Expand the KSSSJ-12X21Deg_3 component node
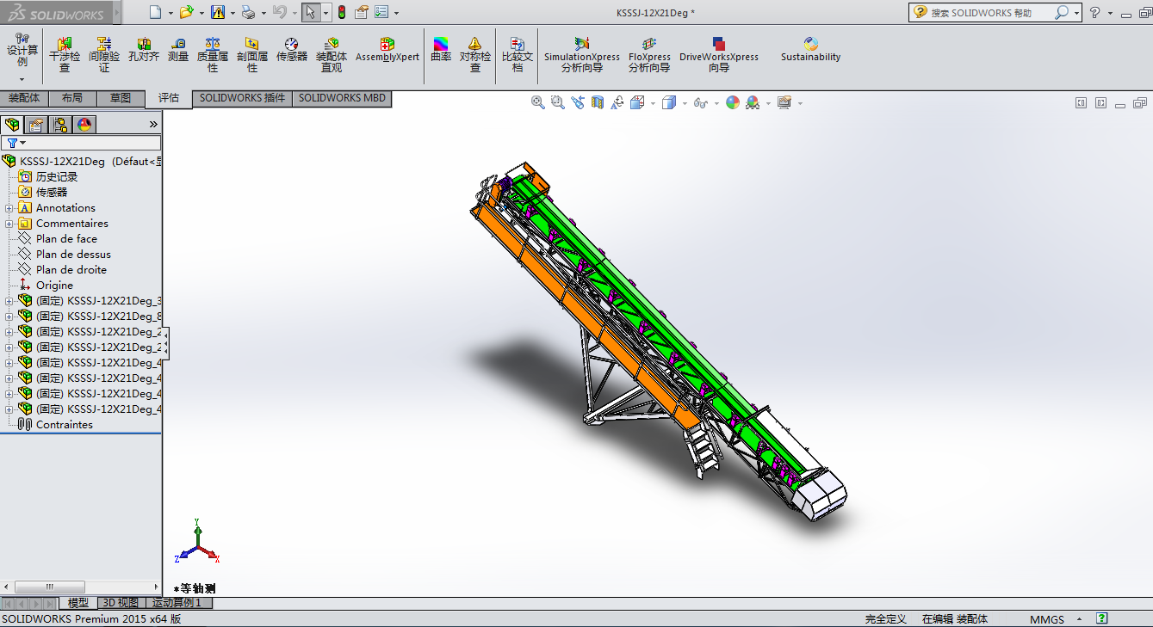This screenshot has height=627, width=1153. pos(9,301)
